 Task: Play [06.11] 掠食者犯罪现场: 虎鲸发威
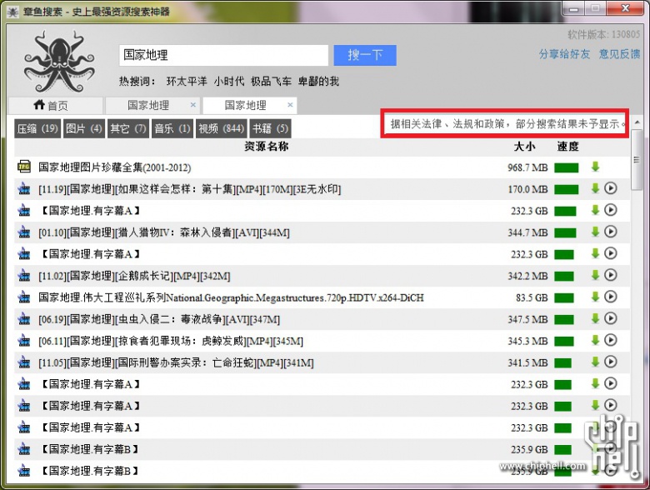tap(610, 340)
